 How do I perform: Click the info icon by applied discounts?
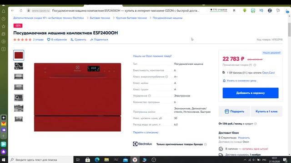(255, 65)
